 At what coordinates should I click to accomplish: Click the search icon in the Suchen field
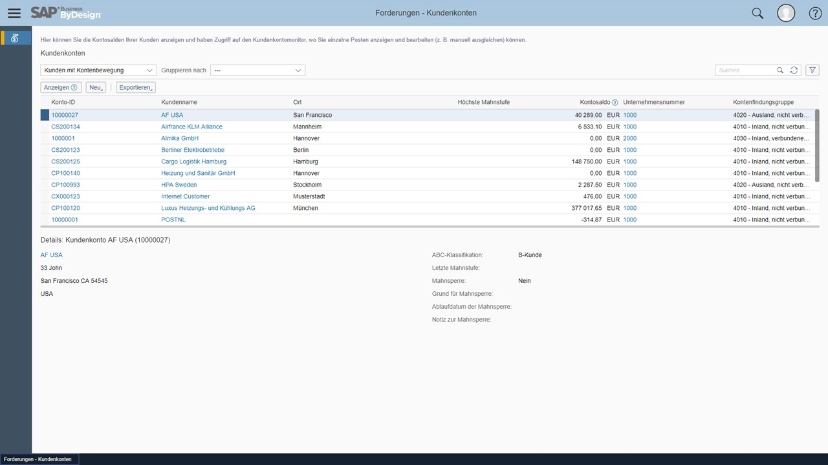[x=780, y=70]
